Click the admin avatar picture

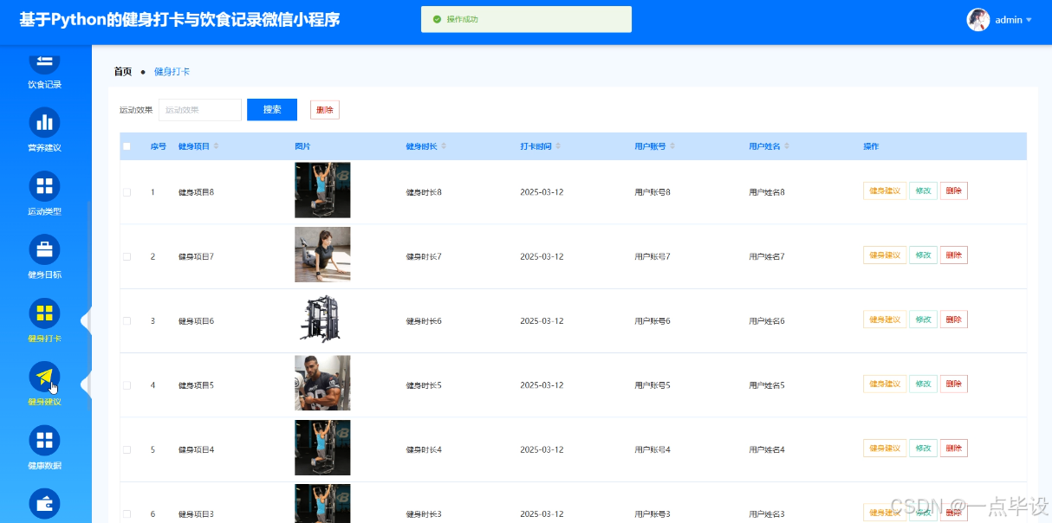tap(978, 20)
